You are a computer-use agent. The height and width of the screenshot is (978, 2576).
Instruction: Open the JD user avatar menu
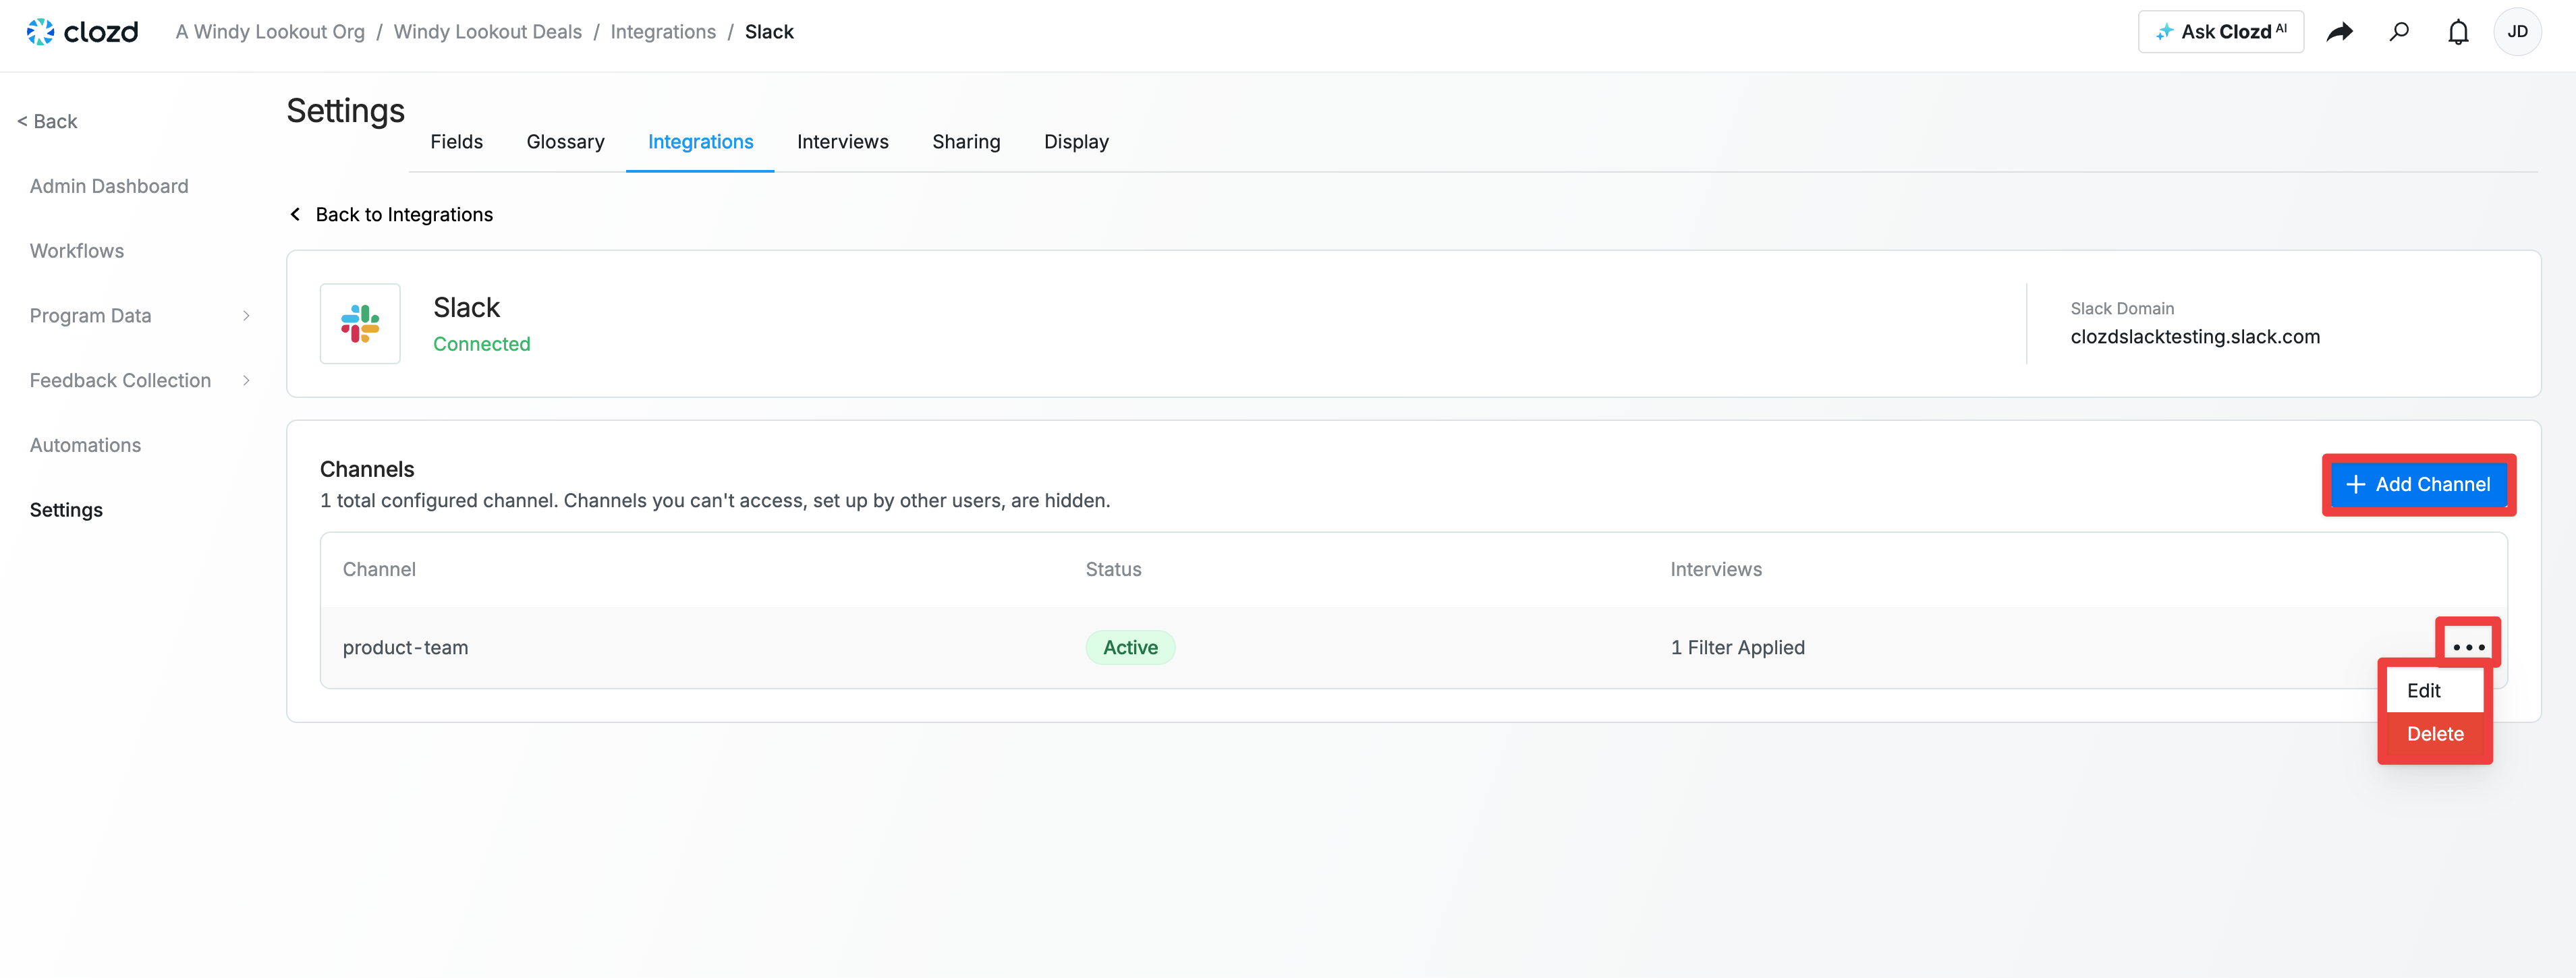click(x=2517, y=32)
